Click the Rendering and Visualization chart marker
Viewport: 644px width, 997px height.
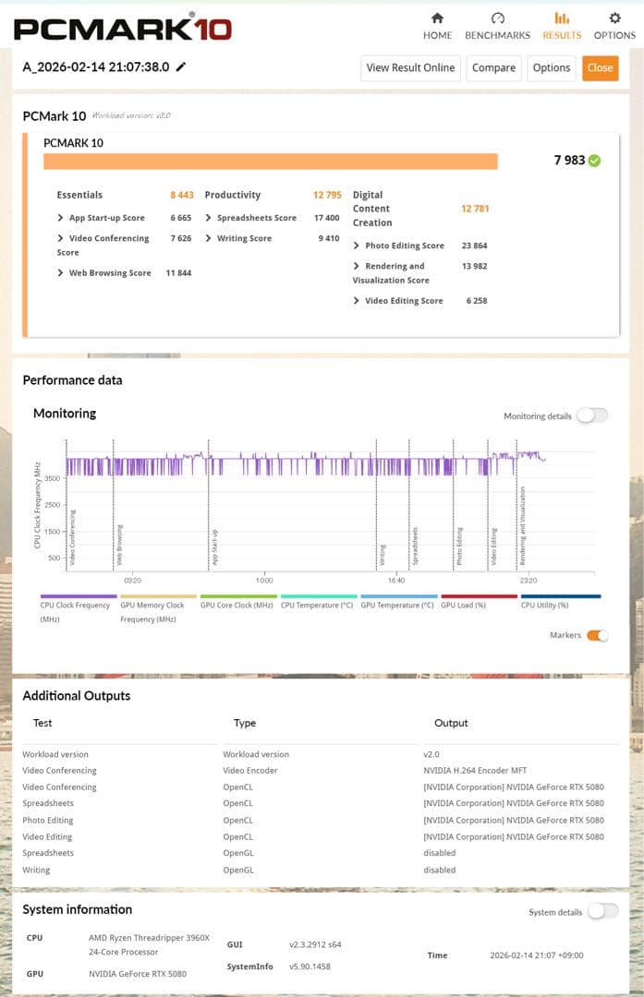point(522,526)
